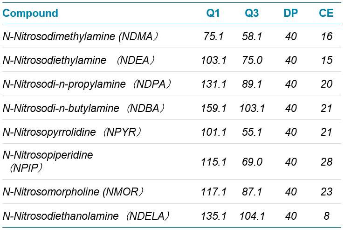The image size is (344, 230).
Task: Click the CE value 28 for NPIP
Action: 326,162
